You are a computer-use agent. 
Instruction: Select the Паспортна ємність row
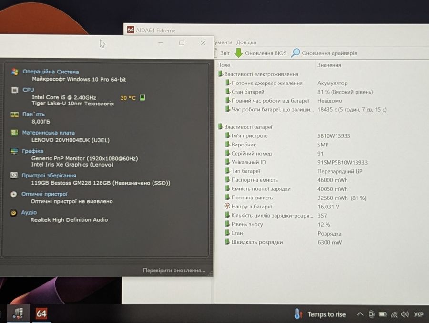(x=286, y=180)
